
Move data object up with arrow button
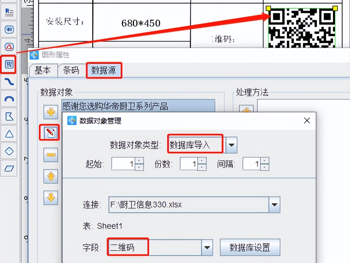51,176
